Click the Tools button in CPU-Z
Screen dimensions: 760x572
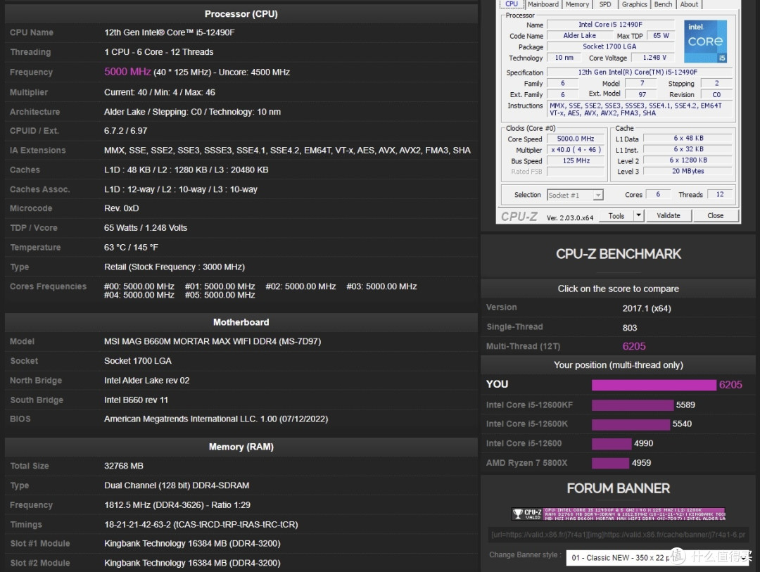point(616,215)
